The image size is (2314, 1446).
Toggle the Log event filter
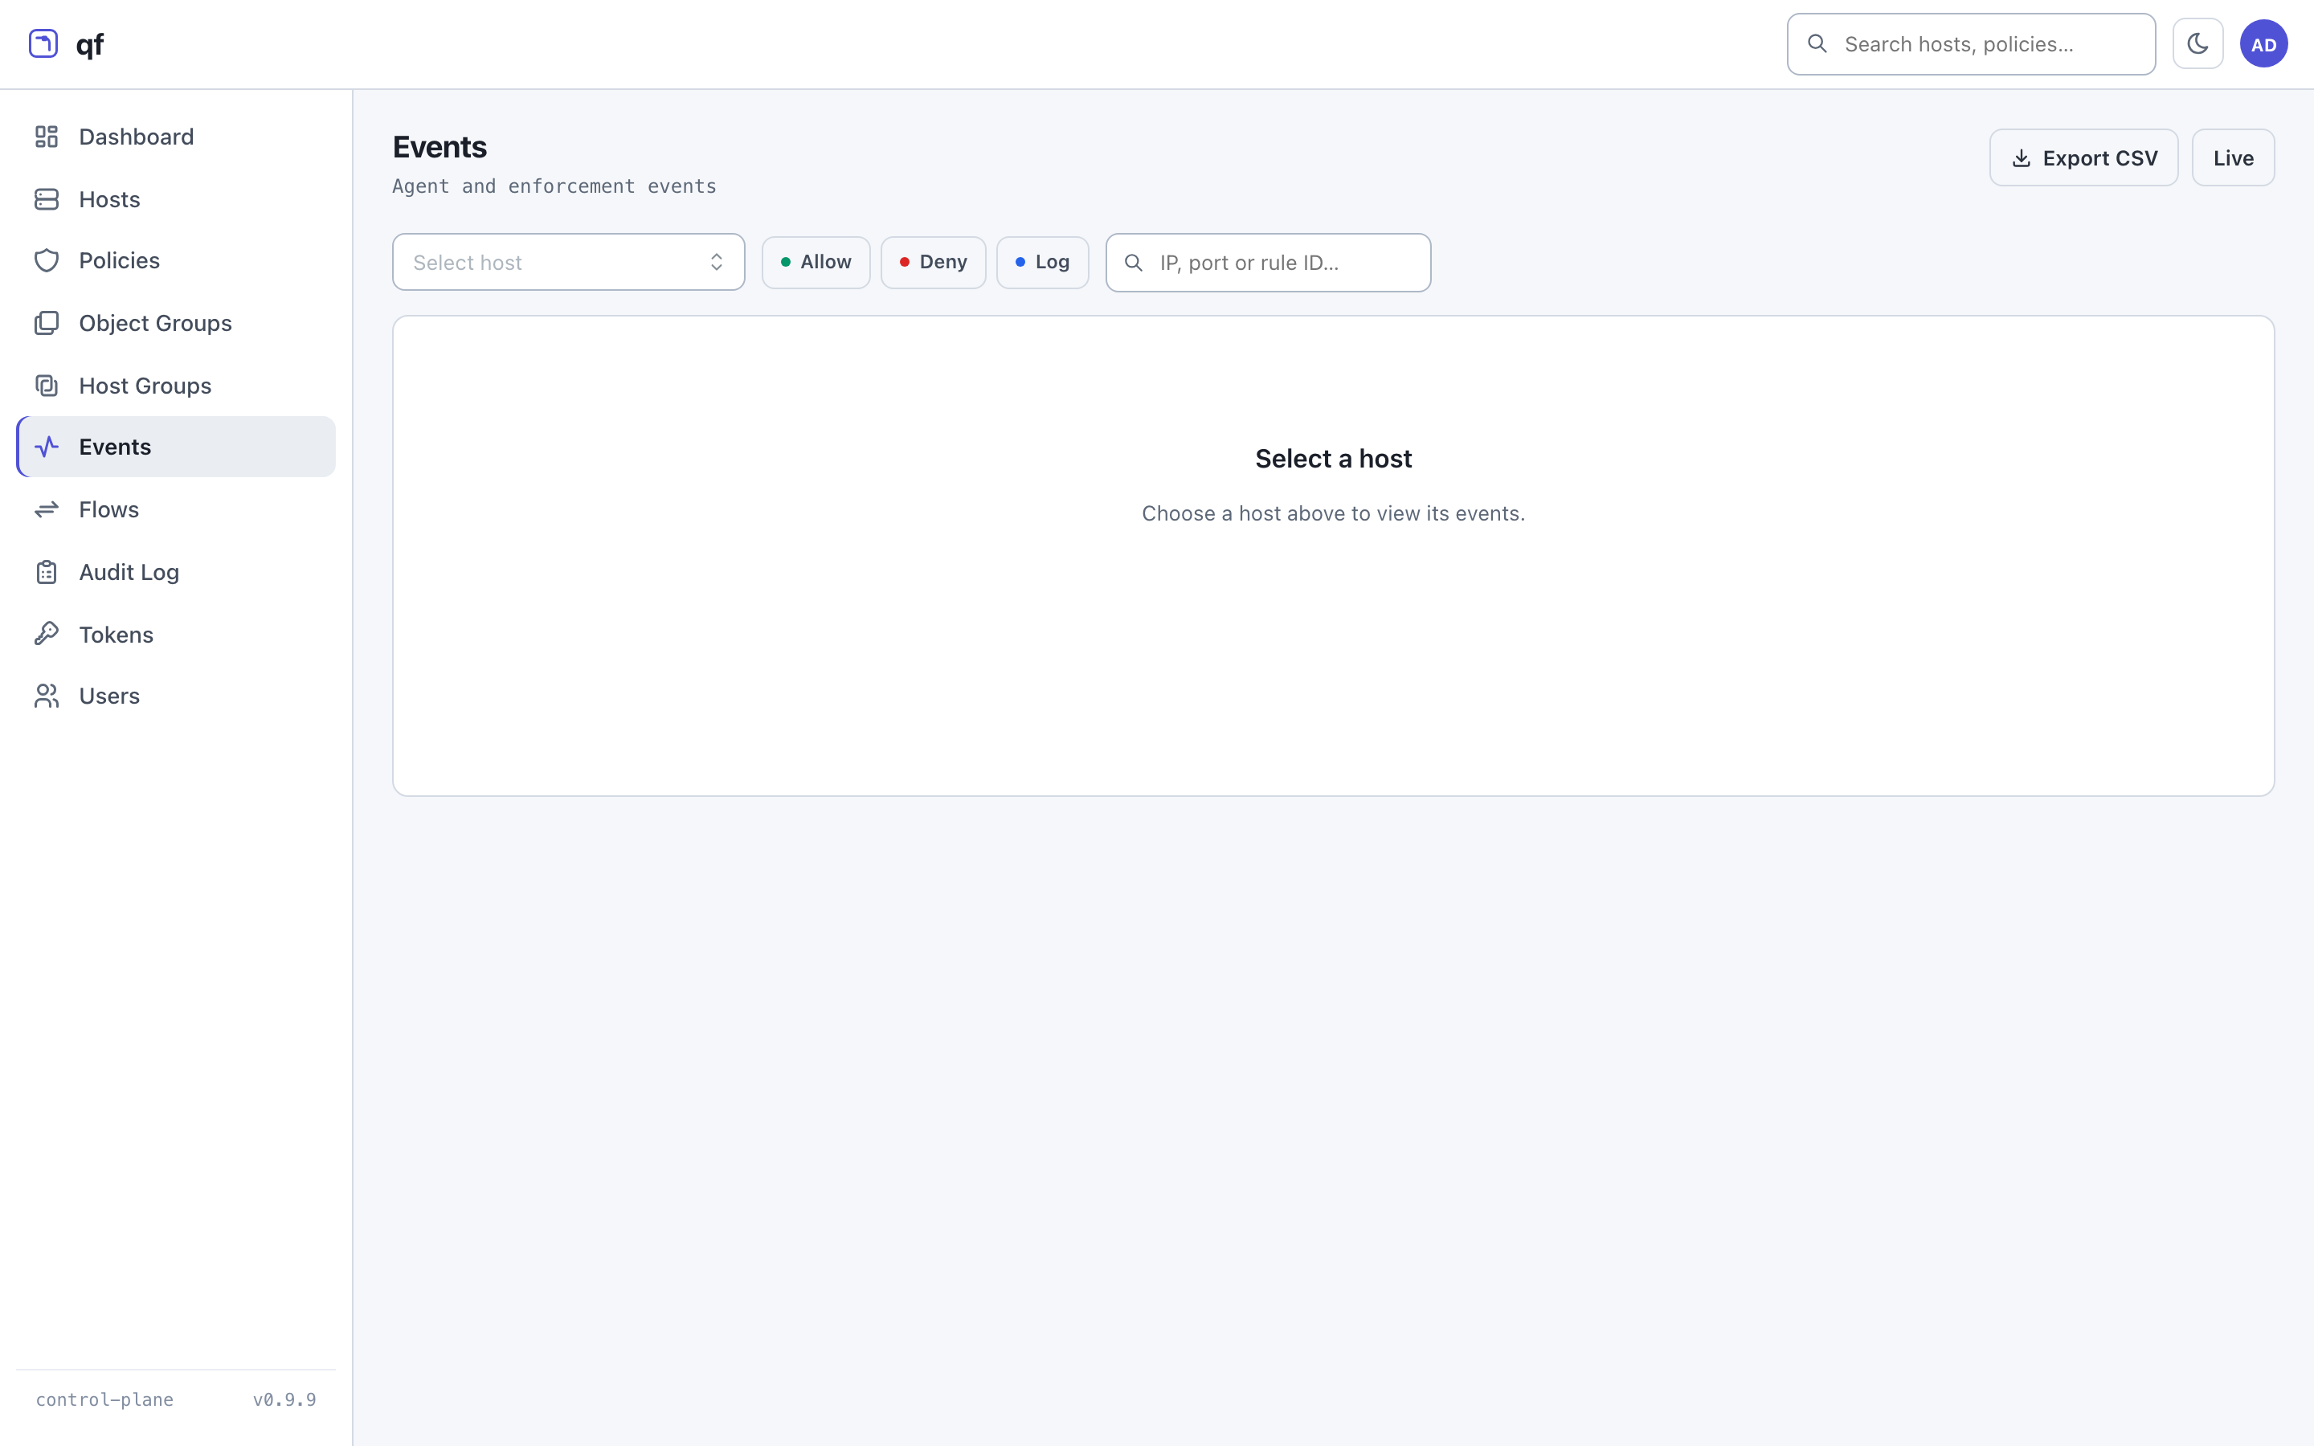(1042, 262)
